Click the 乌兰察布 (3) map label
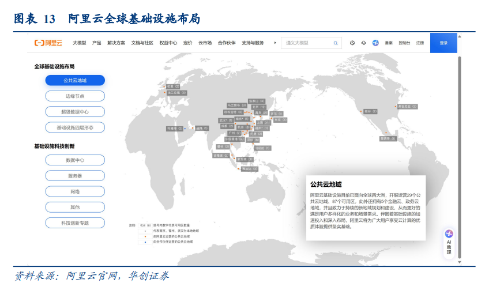This screenshot has width=485, height=294. click(x=236, y=105)
